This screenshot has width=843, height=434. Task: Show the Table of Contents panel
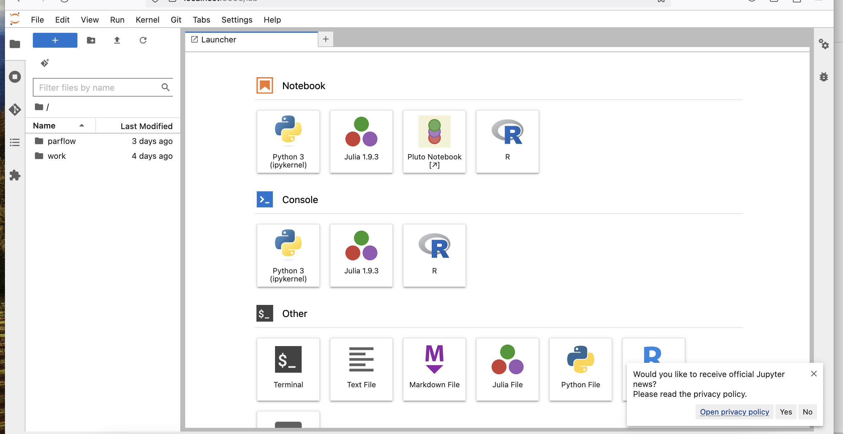pos(15,142)
